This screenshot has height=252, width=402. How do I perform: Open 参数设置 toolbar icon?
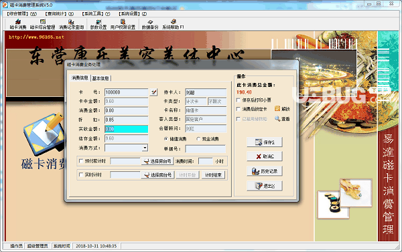tap(98, 24)
